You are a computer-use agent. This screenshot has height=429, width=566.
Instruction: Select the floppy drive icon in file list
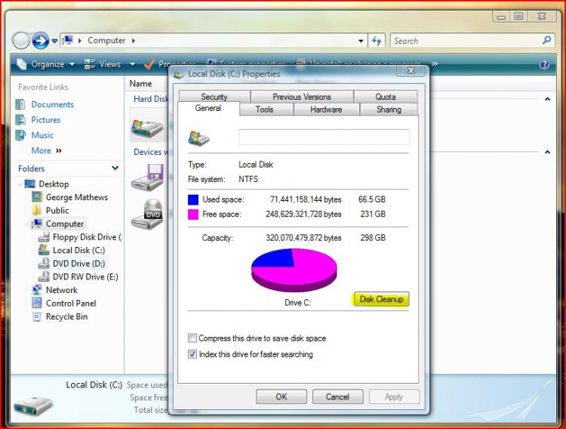point(148,177)
